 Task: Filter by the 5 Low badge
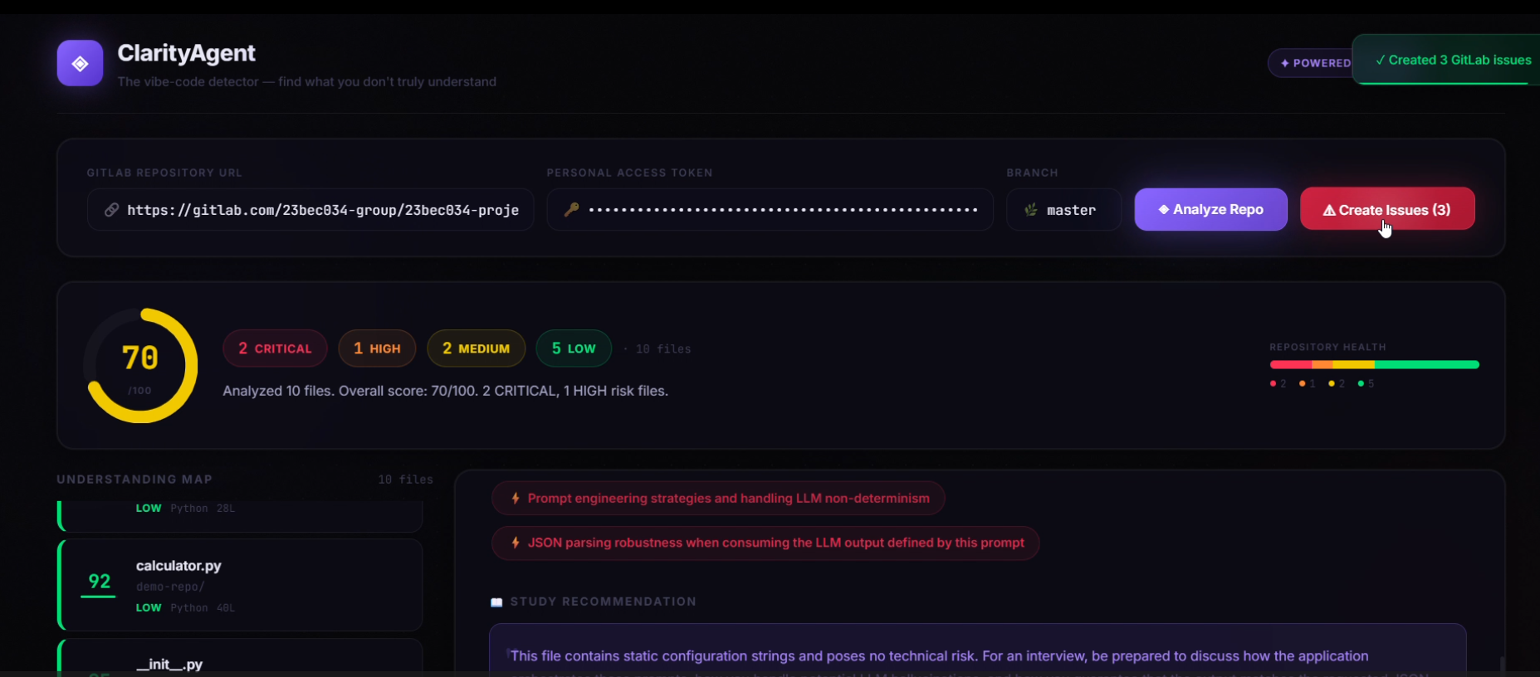click(x=574, y=348)
